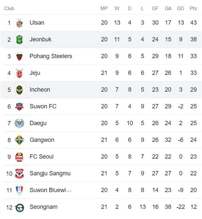Select the Pohang Steelers crest icon

19,56
